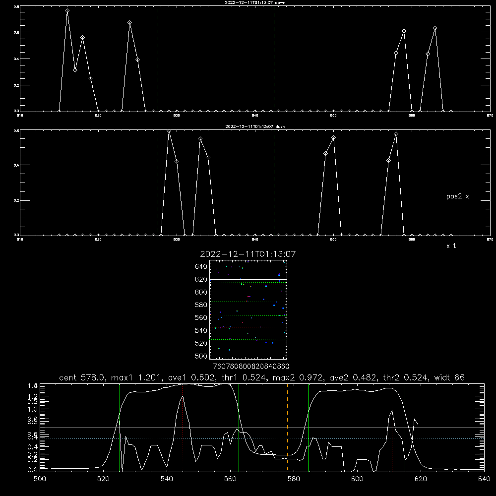Click the solid horizontal white line in profile plot
496x496 pixels.
pos(262,428)
